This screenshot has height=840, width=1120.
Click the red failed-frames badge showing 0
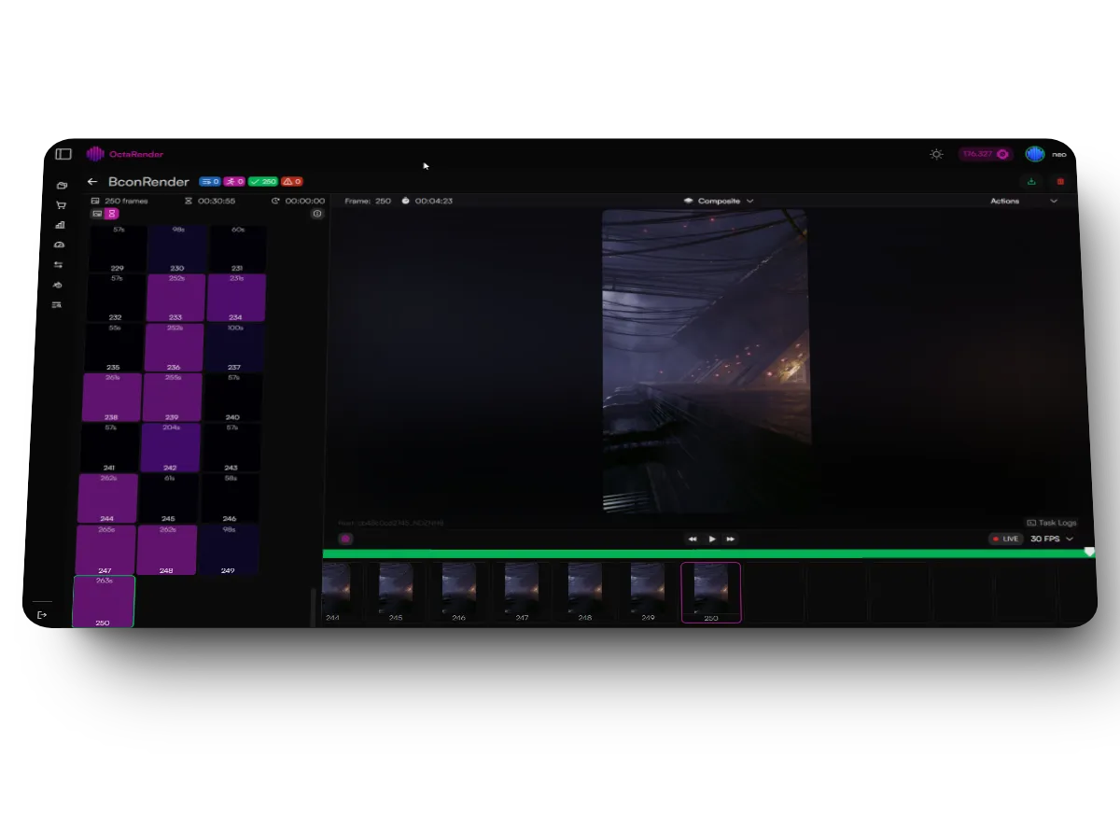292,182
